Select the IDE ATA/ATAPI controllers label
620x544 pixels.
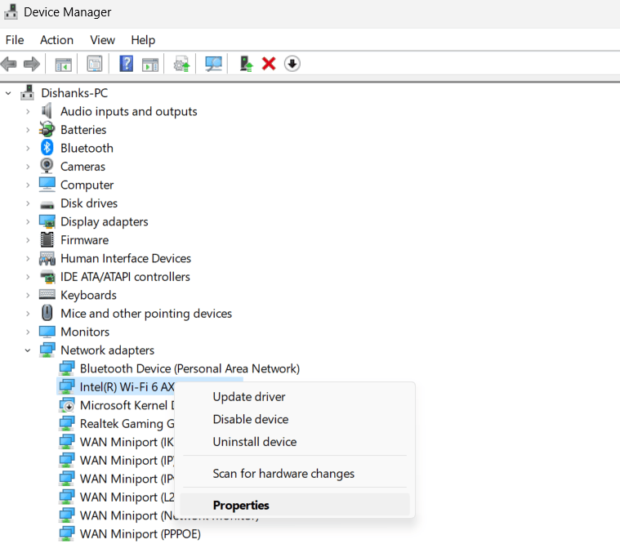[125, 277]
